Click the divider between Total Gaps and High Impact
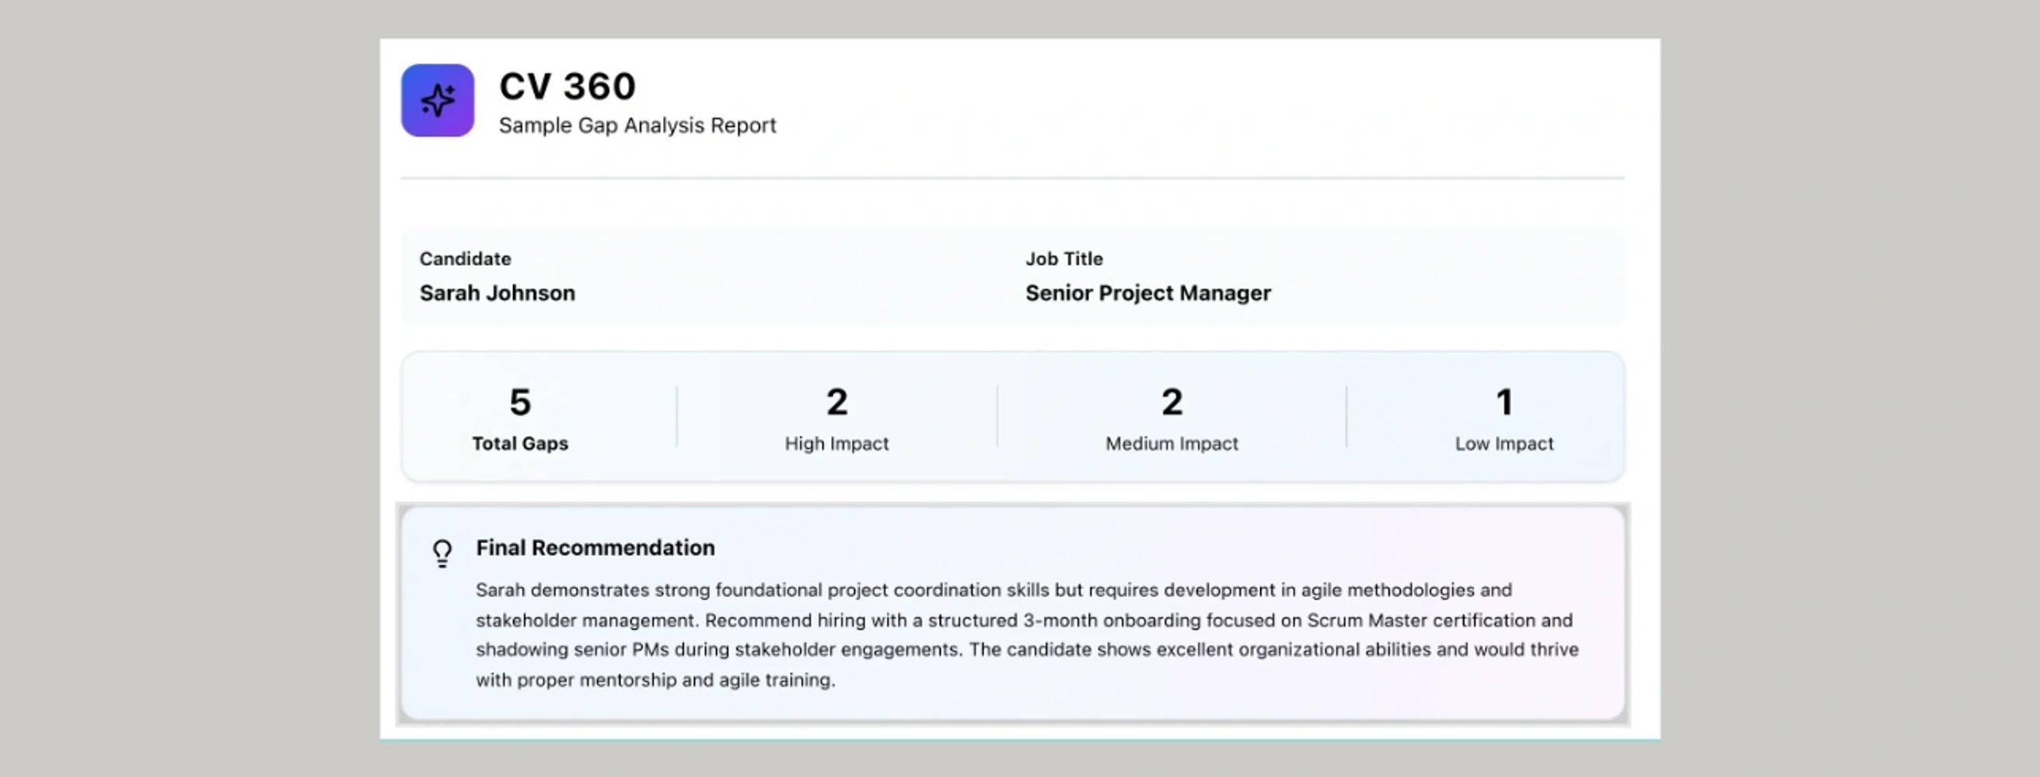The height and width of the screenshot is (777, 2040). tap(676, 416)
